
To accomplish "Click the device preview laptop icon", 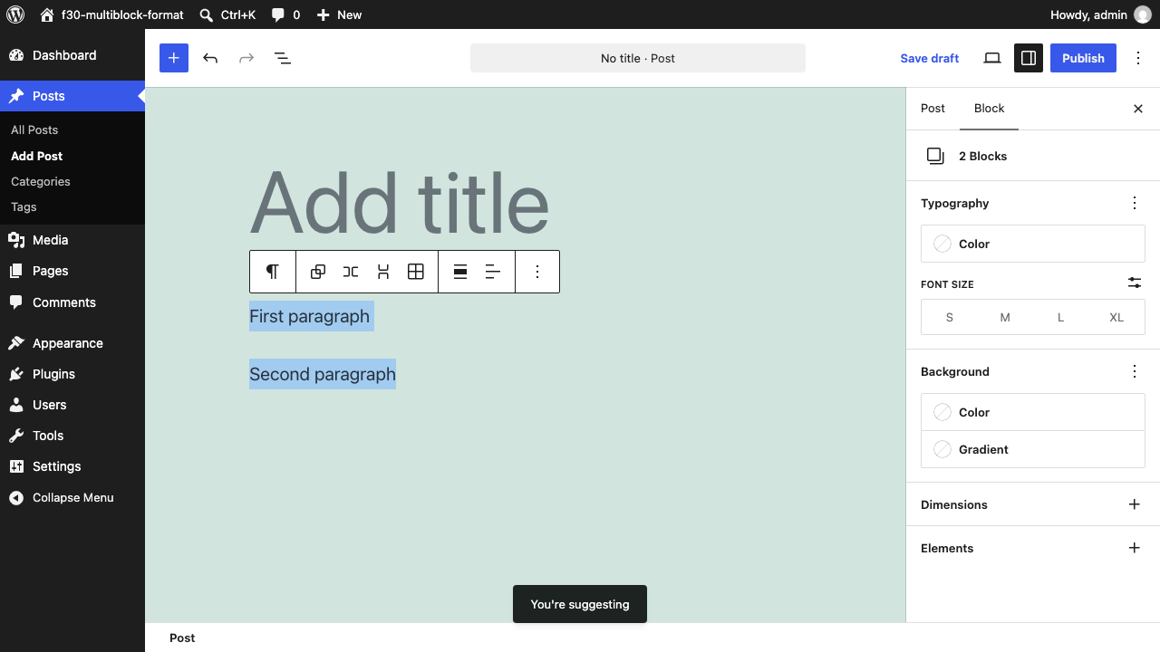I will [x=992, y=58].
